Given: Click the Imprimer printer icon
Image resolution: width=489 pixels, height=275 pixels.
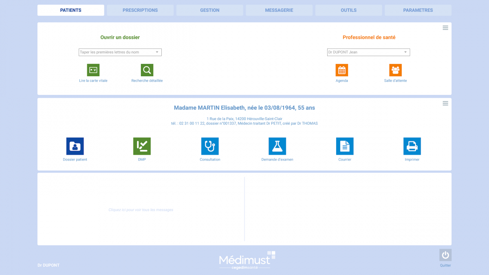Looking at the screenshot, I should (412, 146).
